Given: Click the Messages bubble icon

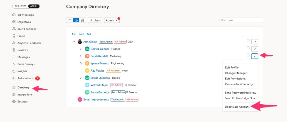Looking at the screenshot, I should pos(14,57).
